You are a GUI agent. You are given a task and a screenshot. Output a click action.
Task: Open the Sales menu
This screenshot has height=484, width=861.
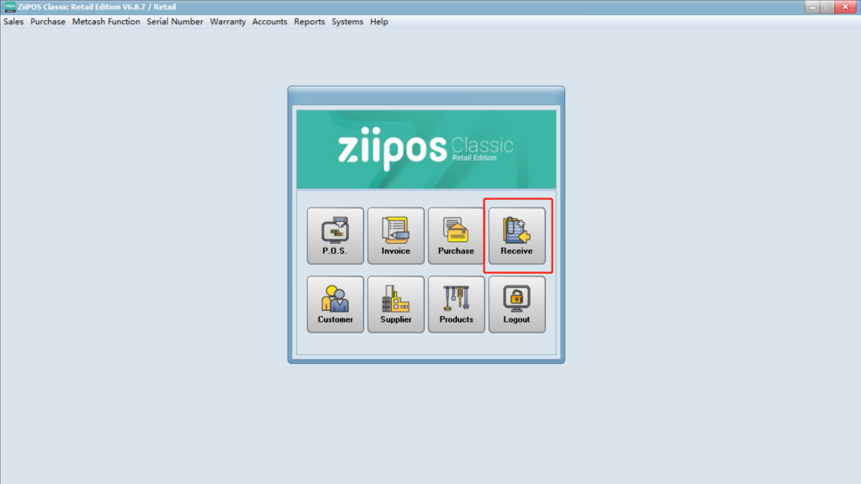coord(13,22)
